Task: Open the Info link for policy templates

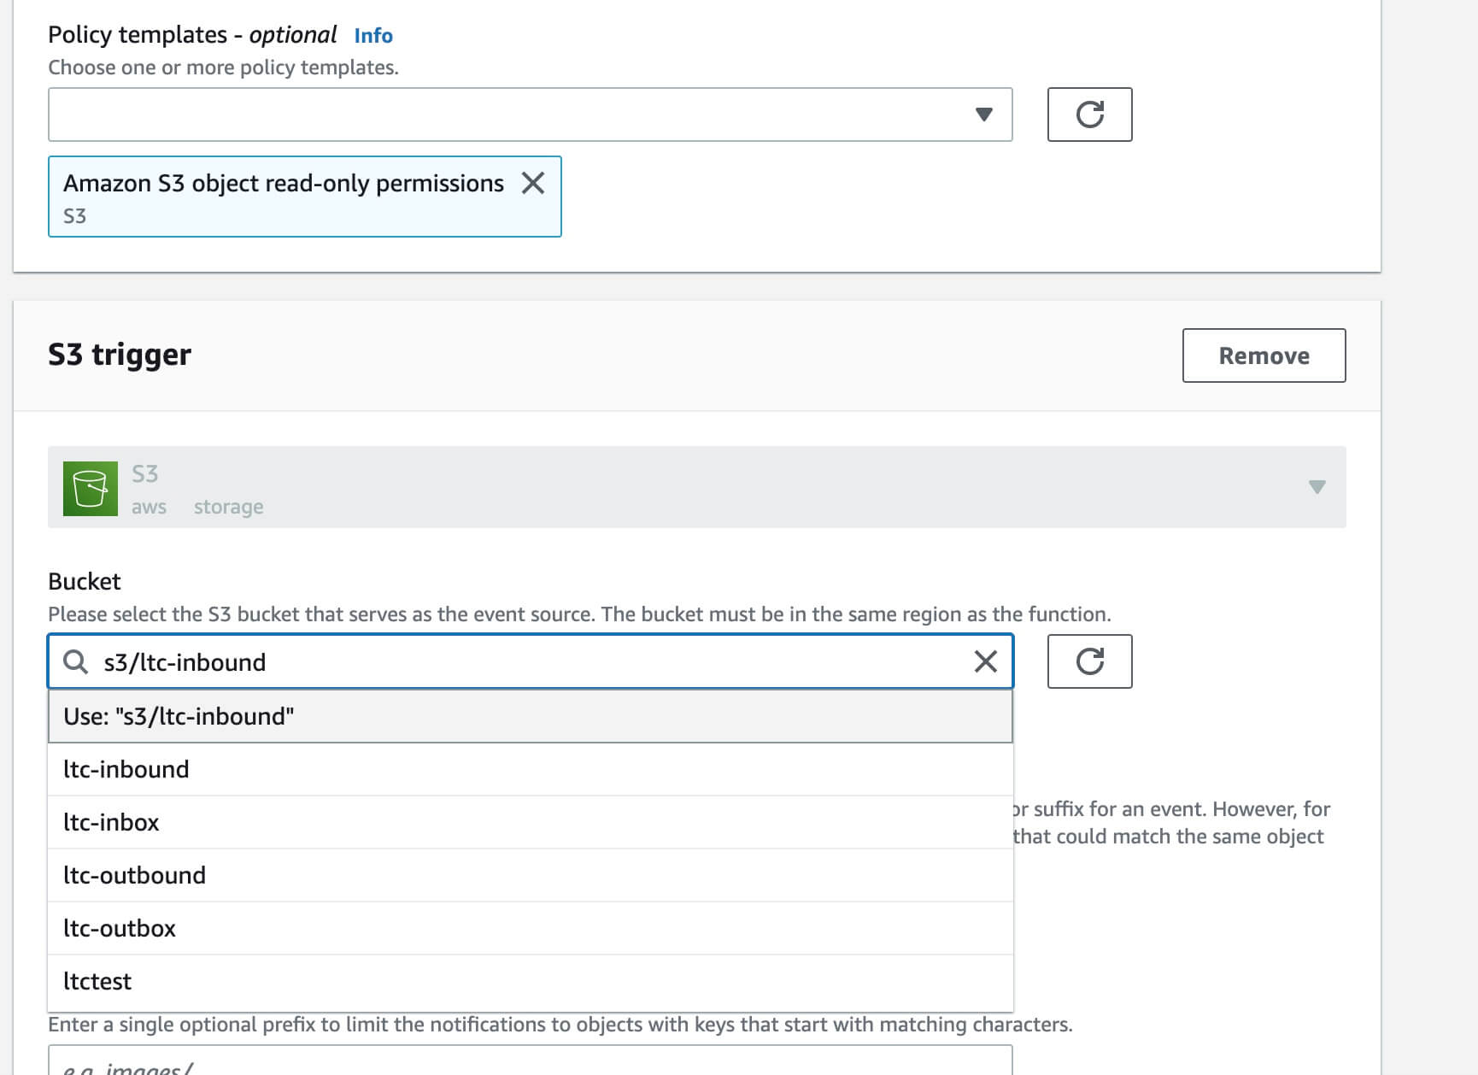Action: (x=373, y=36)
